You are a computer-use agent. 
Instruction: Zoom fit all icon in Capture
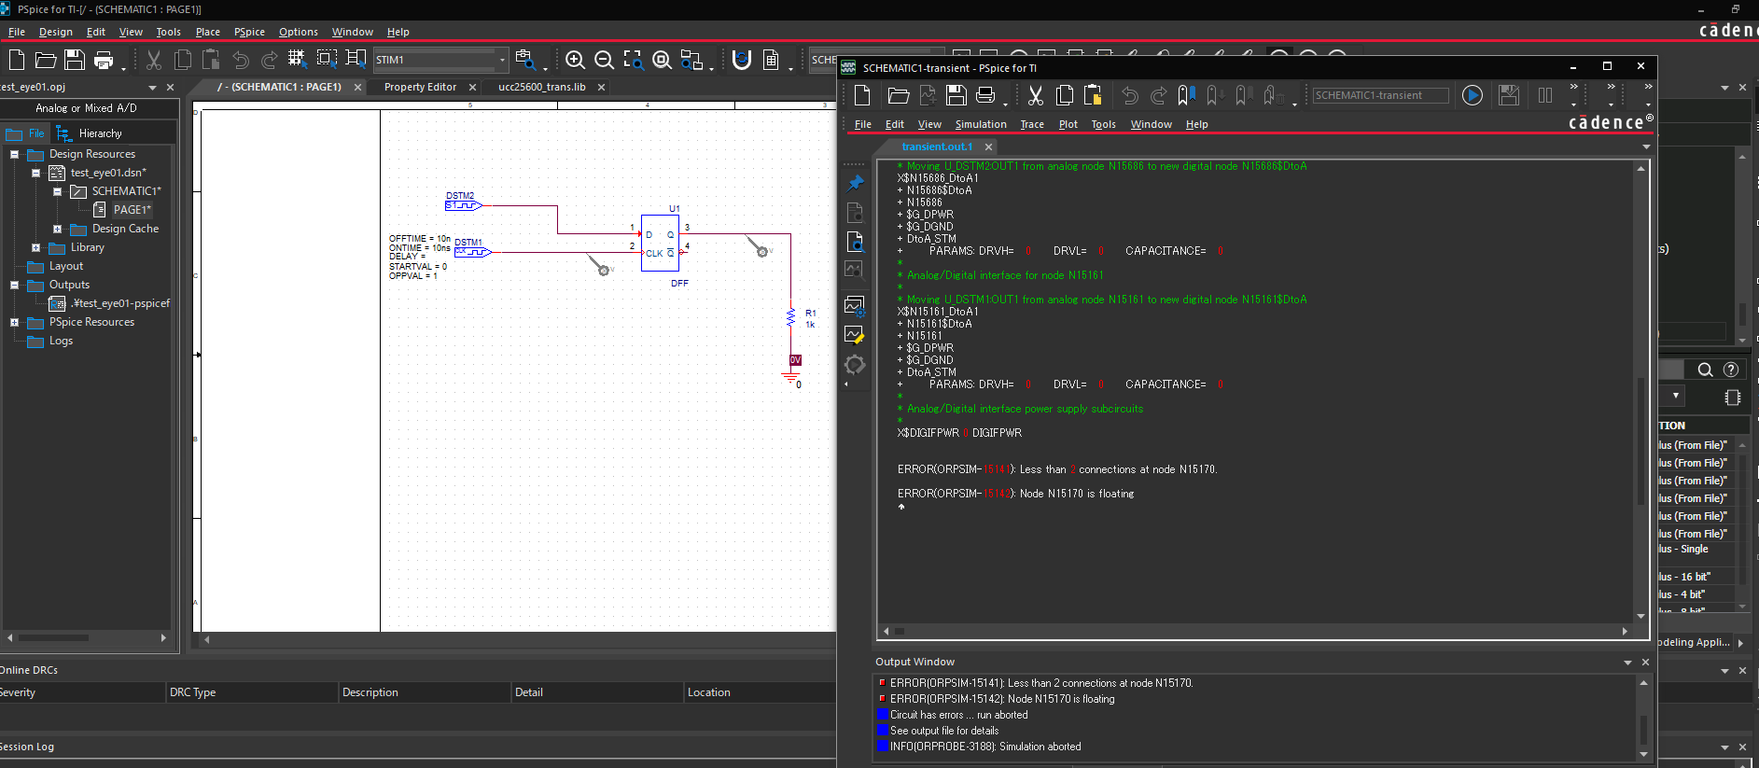[x=663, y=60]
